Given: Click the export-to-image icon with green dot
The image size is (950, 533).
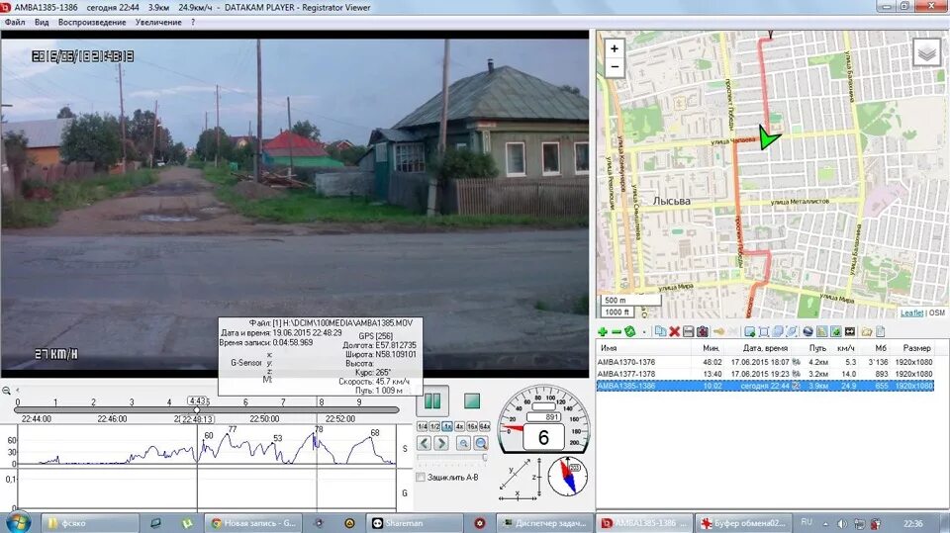Looking at the screenshot, I should click(750, 332).
